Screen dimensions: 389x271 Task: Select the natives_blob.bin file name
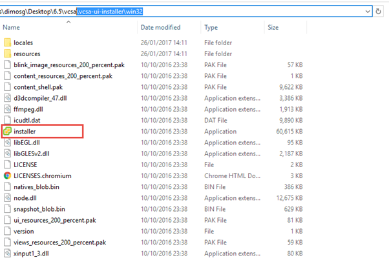point(36,186)
